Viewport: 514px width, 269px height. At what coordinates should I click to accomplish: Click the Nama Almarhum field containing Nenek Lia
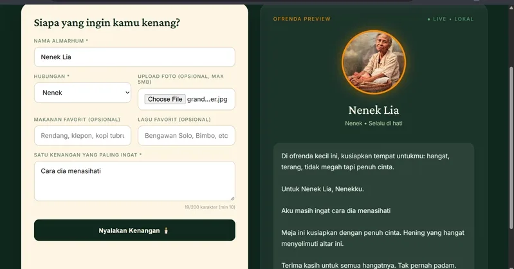pos(134,57)
